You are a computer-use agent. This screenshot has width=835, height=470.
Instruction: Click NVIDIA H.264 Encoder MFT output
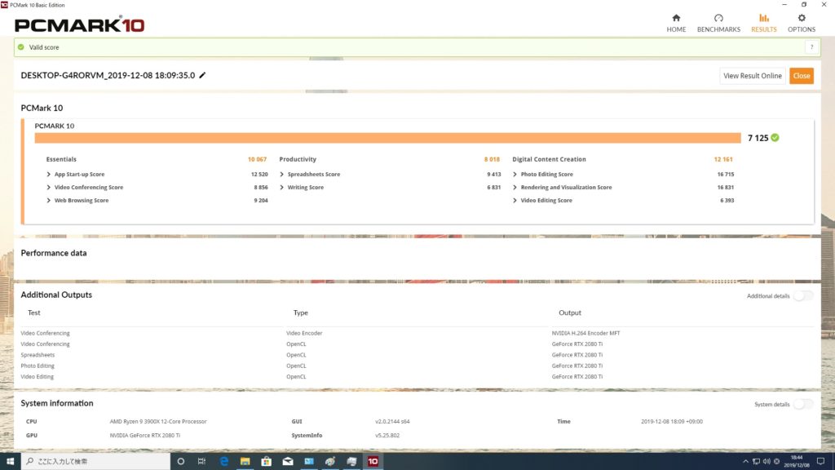pyautogui.click(x=585, y=333)
